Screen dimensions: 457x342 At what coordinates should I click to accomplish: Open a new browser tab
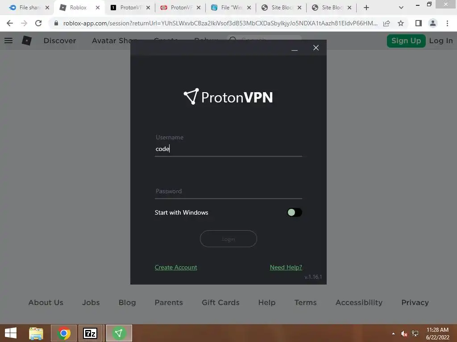tap(366, 8)
